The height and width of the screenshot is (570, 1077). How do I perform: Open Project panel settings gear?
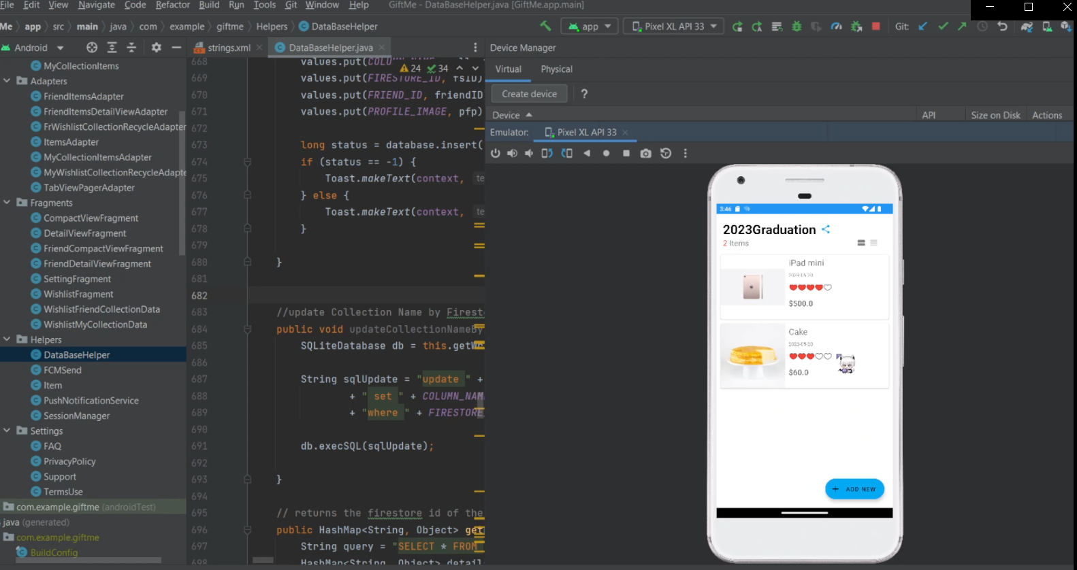(157, 48)
